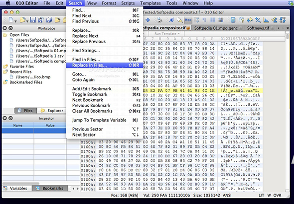Click the Save All toolbar icon
This screenshot has height=204, width=294.
49,20
